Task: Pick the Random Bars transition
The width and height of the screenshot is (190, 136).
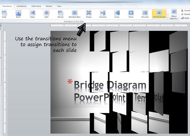Action: pos(74,14)
